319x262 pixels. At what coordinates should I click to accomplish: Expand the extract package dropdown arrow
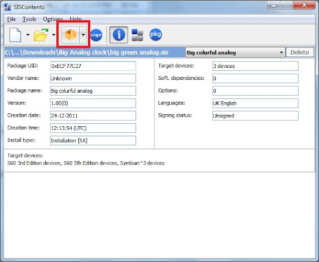coord(83,35)
